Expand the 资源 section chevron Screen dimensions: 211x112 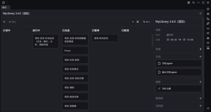click(x=200, y=49)
